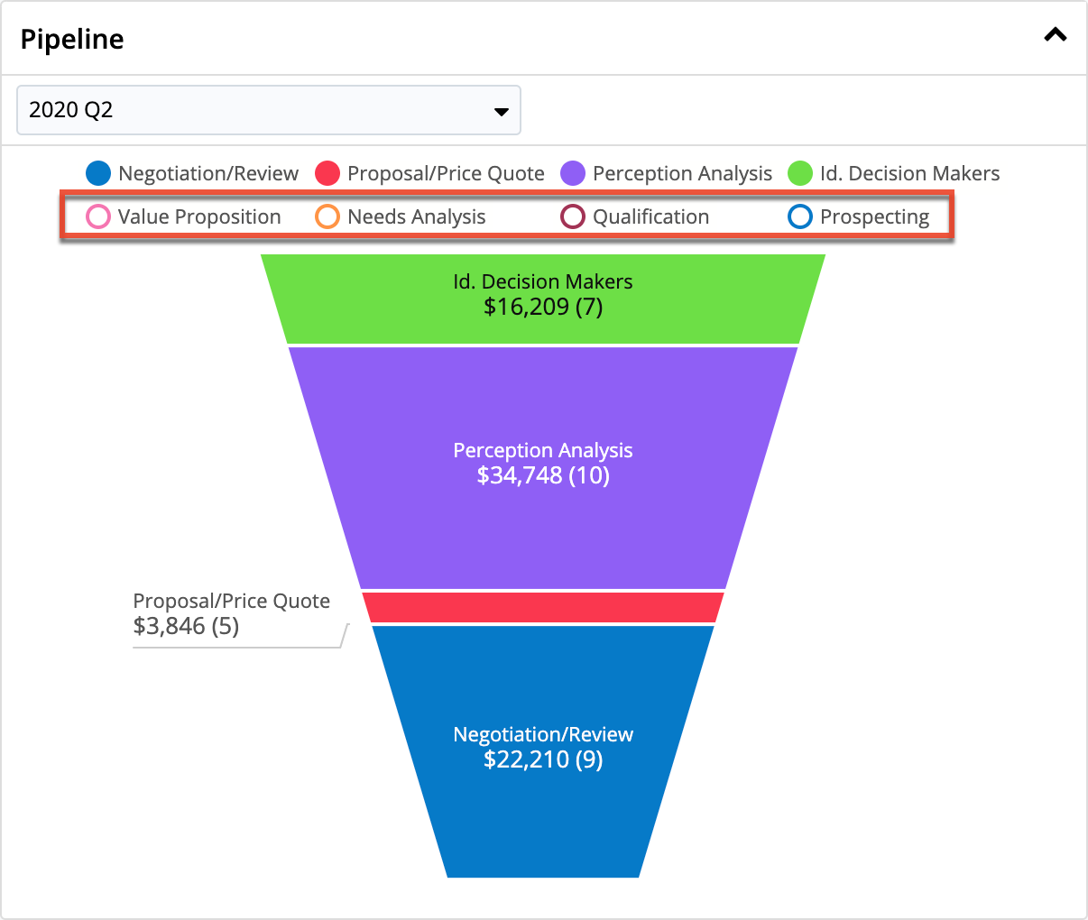1088x920 pixels.
Task: Toggle the Negotiation/Review blue legend circle
Action: (x=98, y=173)
